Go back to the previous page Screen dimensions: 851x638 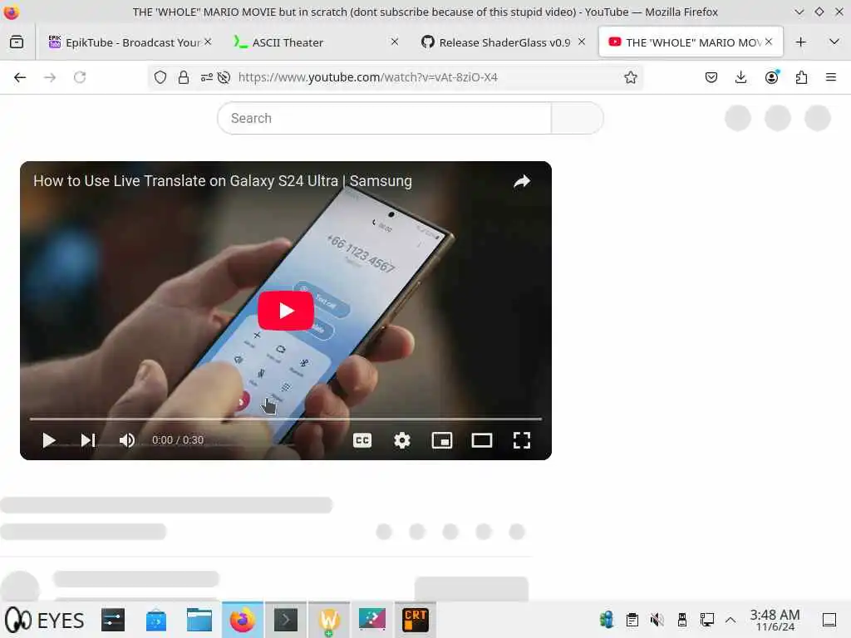point(20,77)
